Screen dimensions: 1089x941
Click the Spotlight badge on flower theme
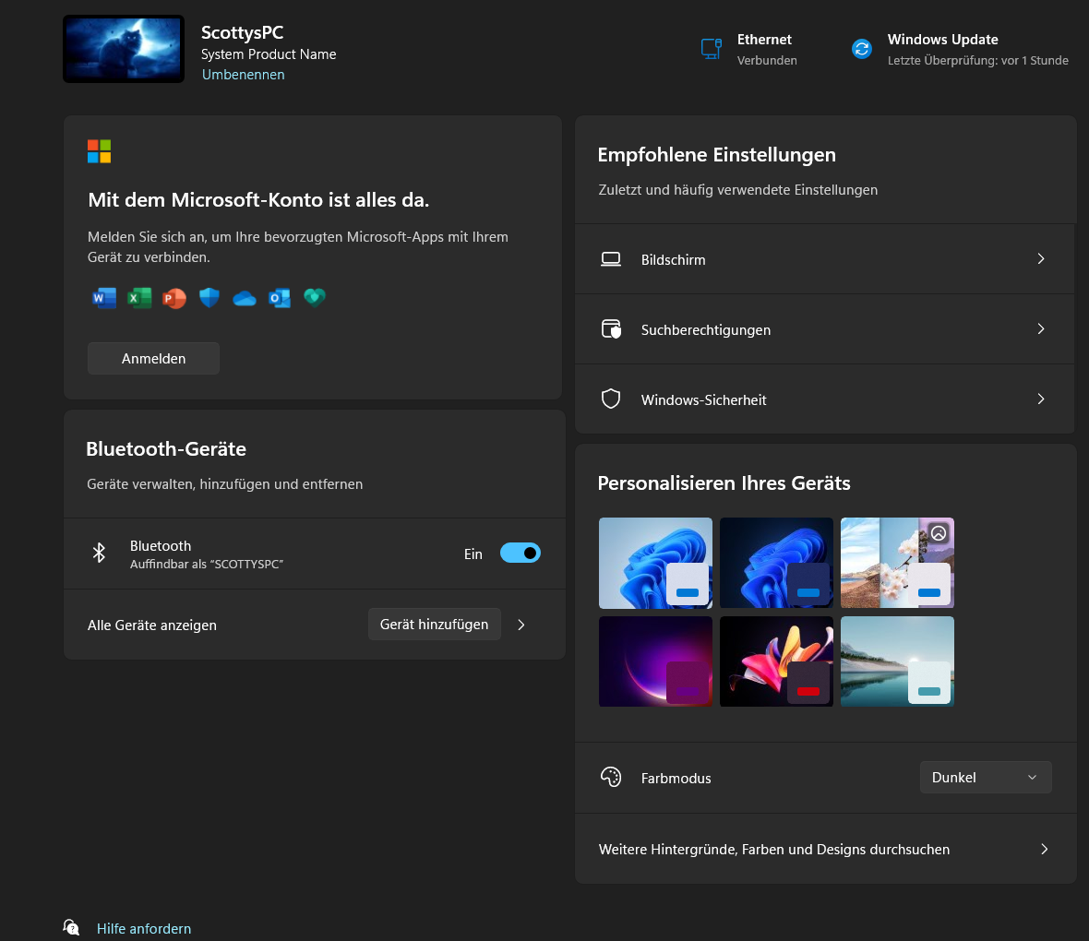[x=939, y=533]
